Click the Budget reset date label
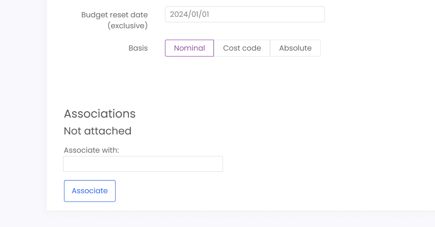The width and height of the screenshot is (435, 227). coord(114,15)
